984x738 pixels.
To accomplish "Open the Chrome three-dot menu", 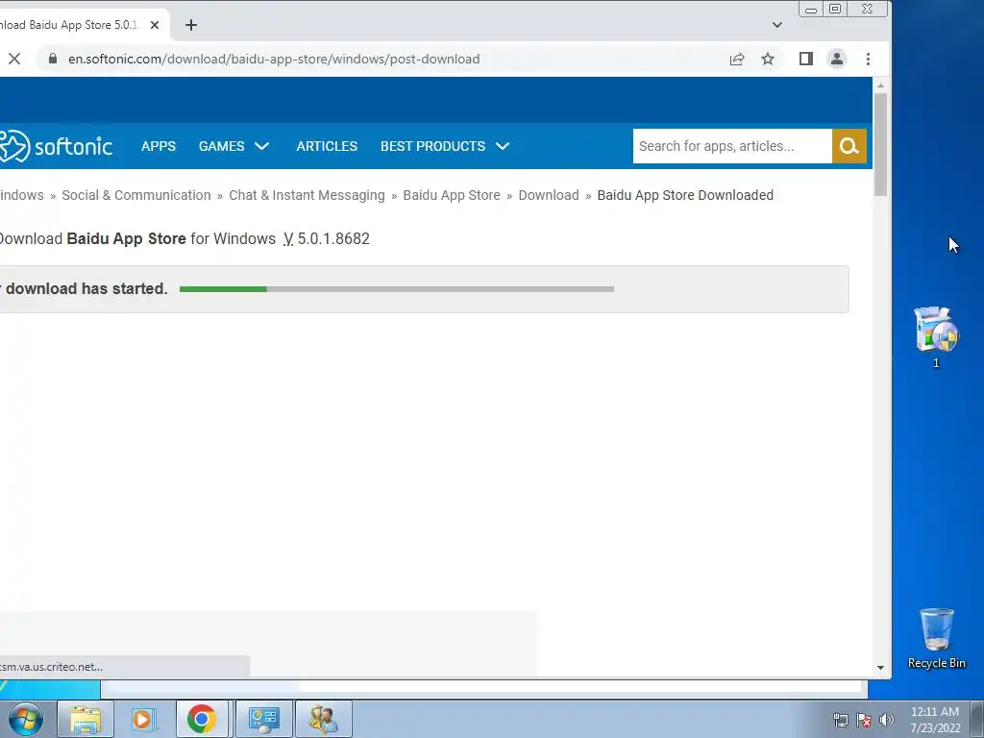I will [x=868, y=59].
